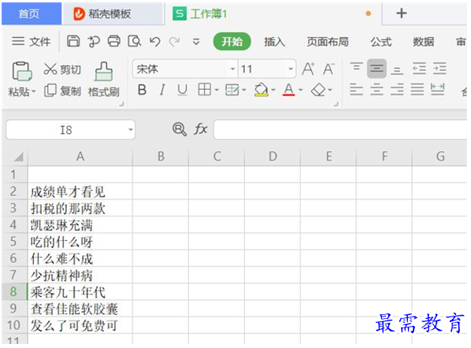Toggle Bold formatting
This screenshot has height=348, width=471.
pos(142,90)
